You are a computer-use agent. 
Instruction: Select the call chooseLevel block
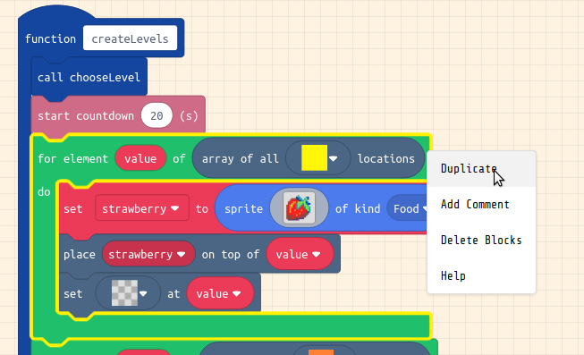(x=89, y=78)
